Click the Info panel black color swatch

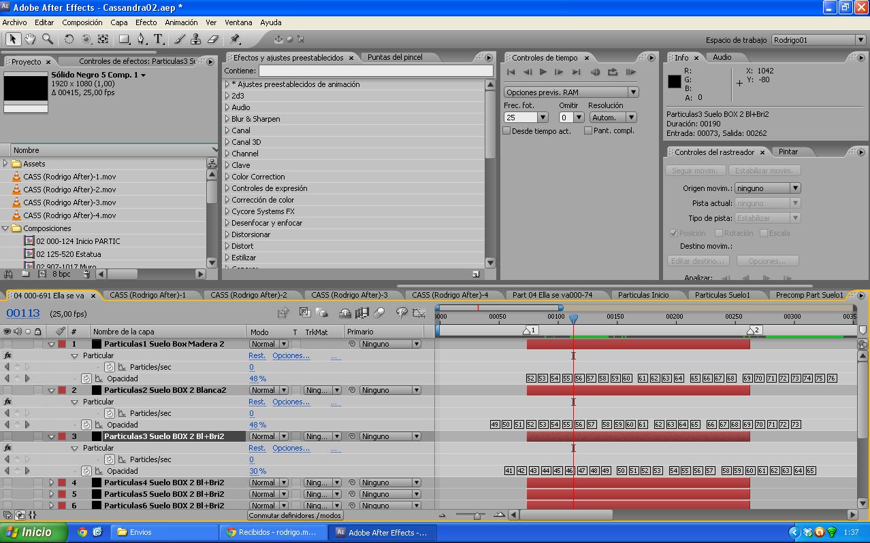point(674,82)
